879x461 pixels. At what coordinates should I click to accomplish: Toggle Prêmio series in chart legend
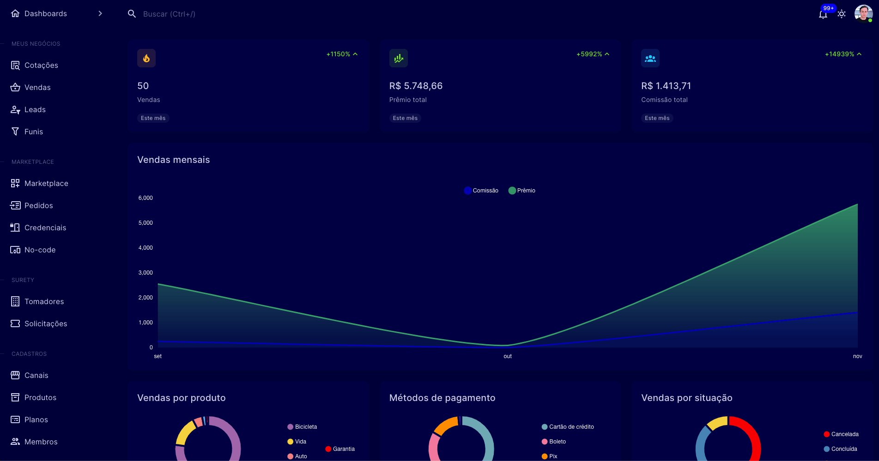click(x=522, y=191)
